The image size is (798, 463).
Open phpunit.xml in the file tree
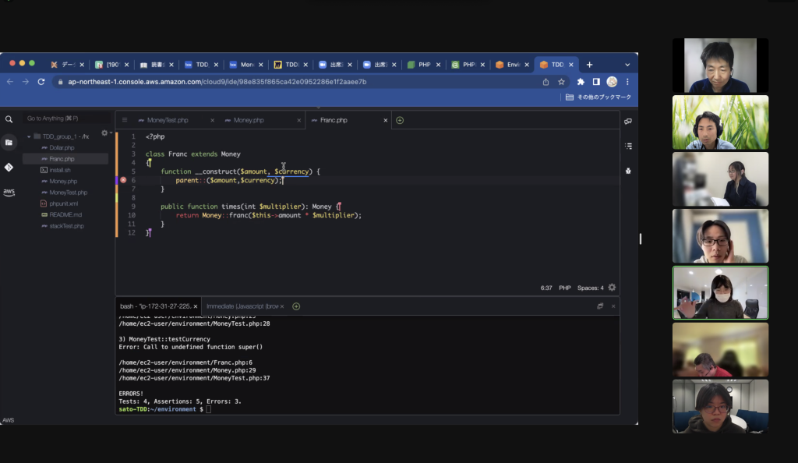(63, 203)
